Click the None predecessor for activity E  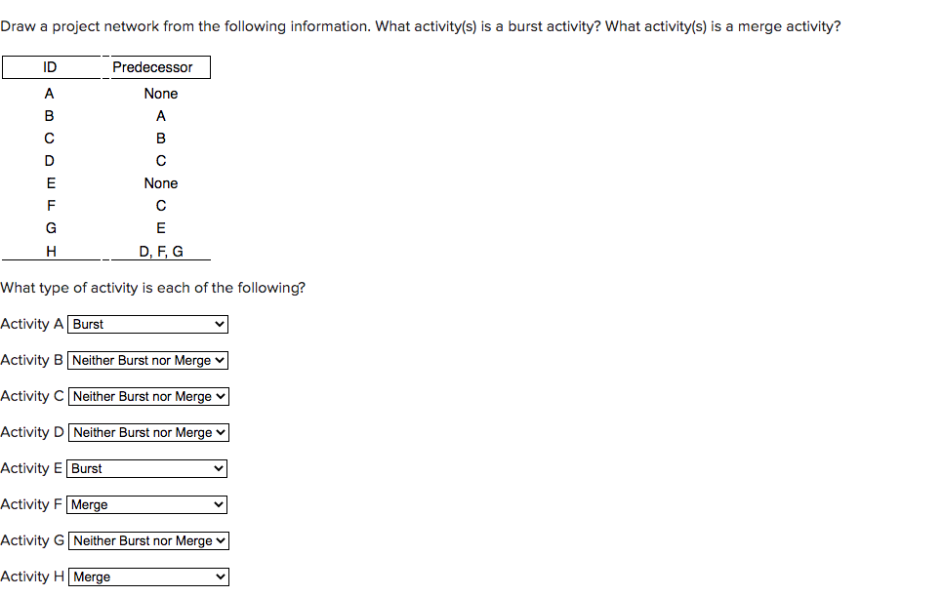coord(160,183)
